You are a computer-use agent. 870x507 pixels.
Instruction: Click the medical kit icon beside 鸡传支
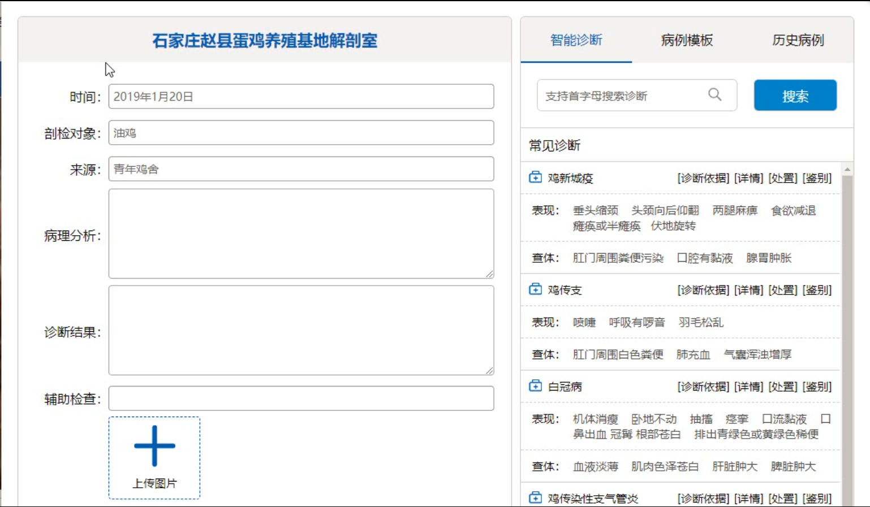coord(535,289)
